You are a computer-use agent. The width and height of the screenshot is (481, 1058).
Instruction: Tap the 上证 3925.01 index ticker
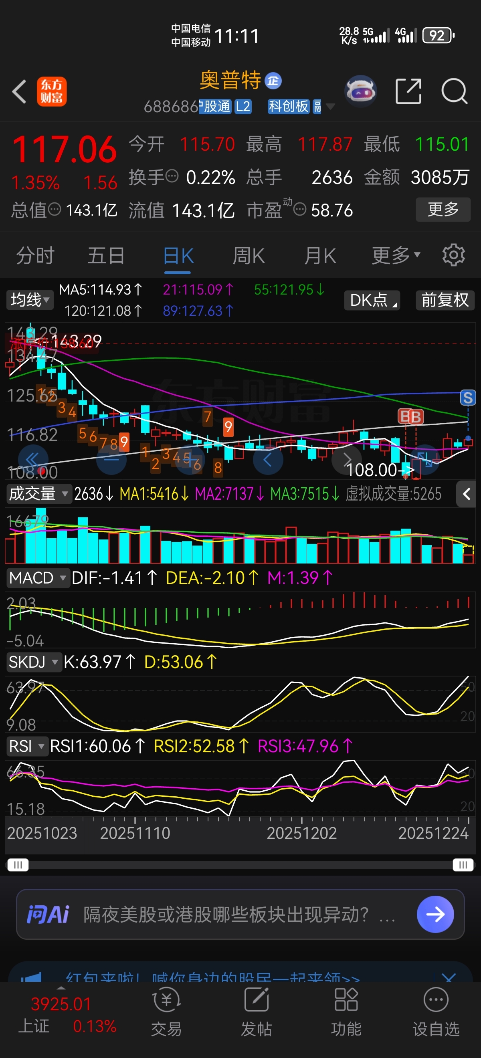point(67,1014)
